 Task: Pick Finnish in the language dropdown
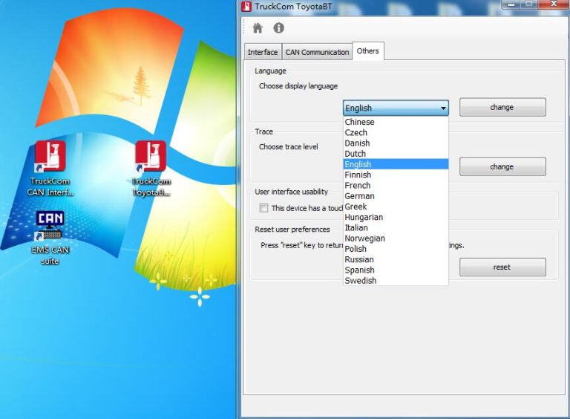pyautogui.click(x=396, y=175)
